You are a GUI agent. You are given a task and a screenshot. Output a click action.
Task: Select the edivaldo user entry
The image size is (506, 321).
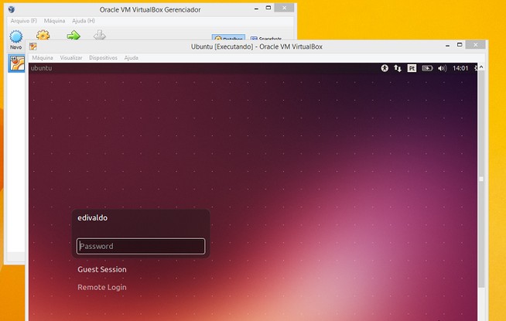(92, 218)
